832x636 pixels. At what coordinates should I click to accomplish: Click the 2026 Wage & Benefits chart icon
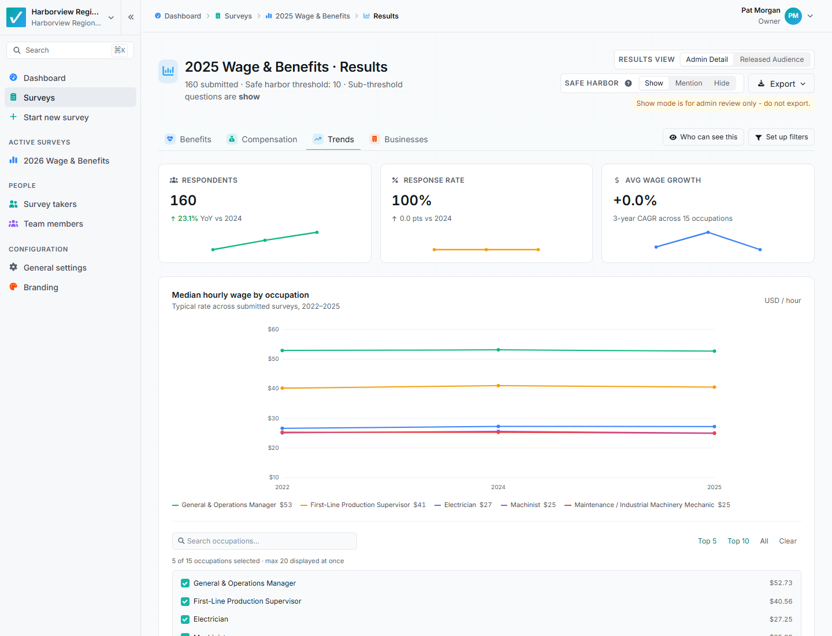click(13, 160)
